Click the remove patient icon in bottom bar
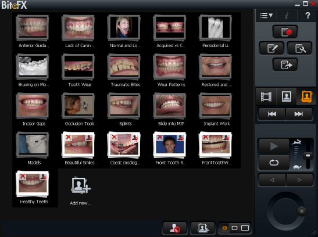 pyautogui.click(x=175, y=228)
